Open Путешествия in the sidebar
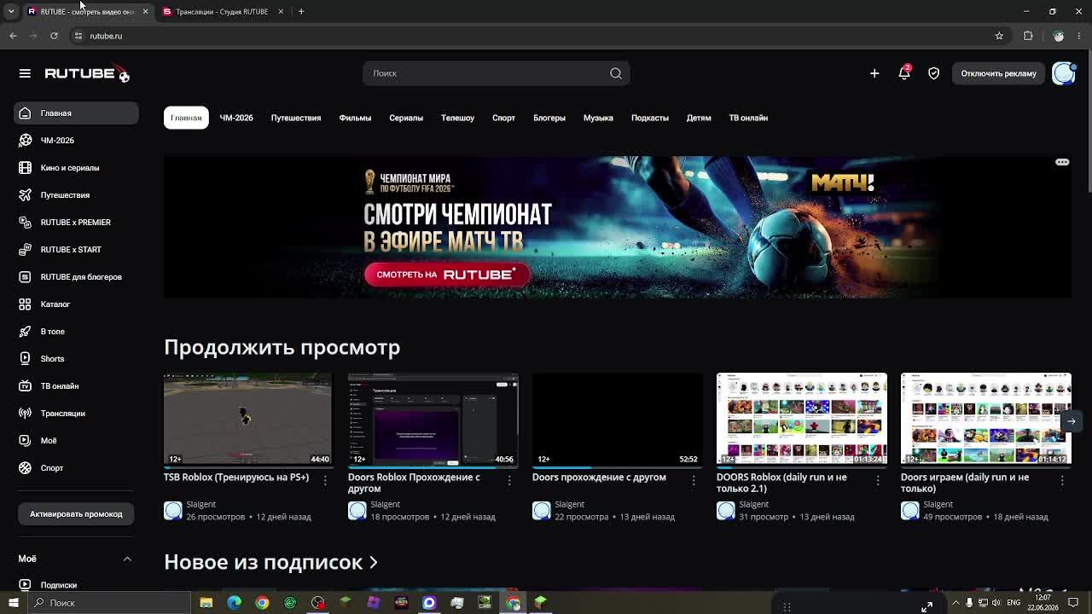Viewport: 1092px width, 614px height. tap(76, 195)
